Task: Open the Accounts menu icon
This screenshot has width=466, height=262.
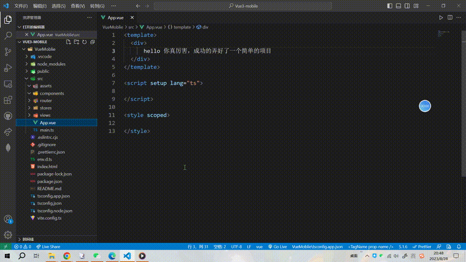Action: click(x=8, y=219)
